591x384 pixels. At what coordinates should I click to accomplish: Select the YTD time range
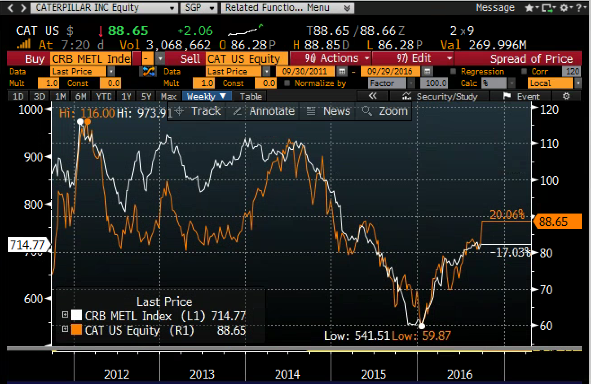click(x=104, y=96)
